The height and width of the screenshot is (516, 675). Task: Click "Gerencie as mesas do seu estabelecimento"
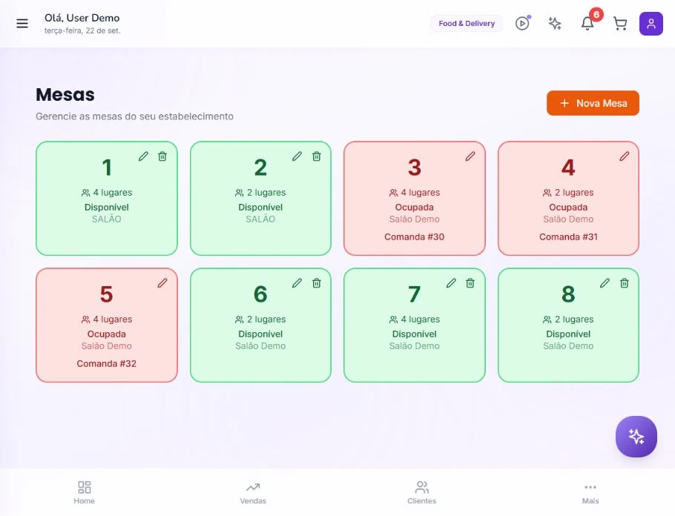click(134, 116)
